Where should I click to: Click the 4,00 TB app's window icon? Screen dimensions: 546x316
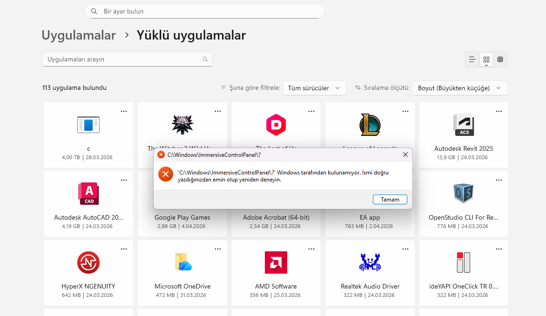pos(88,125)
